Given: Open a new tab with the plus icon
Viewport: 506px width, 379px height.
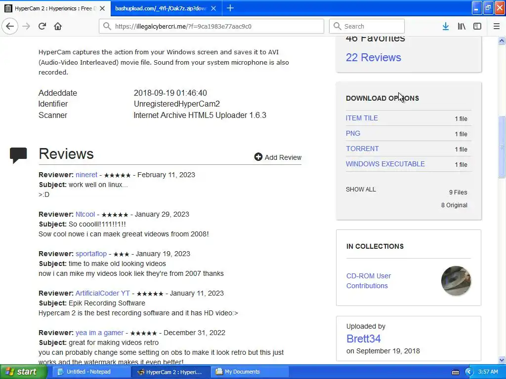Looking at the screenshot, I should [x=230, y=8].
